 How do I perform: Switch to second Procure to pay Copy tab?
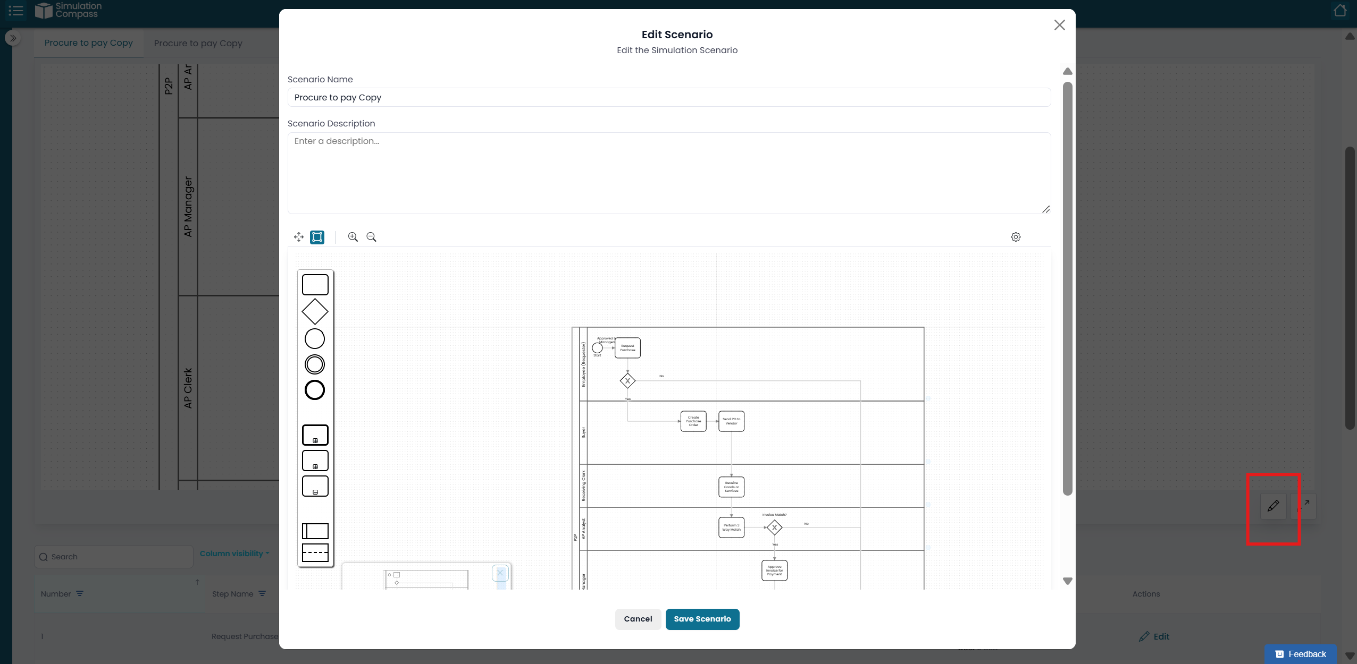point(198,43)
